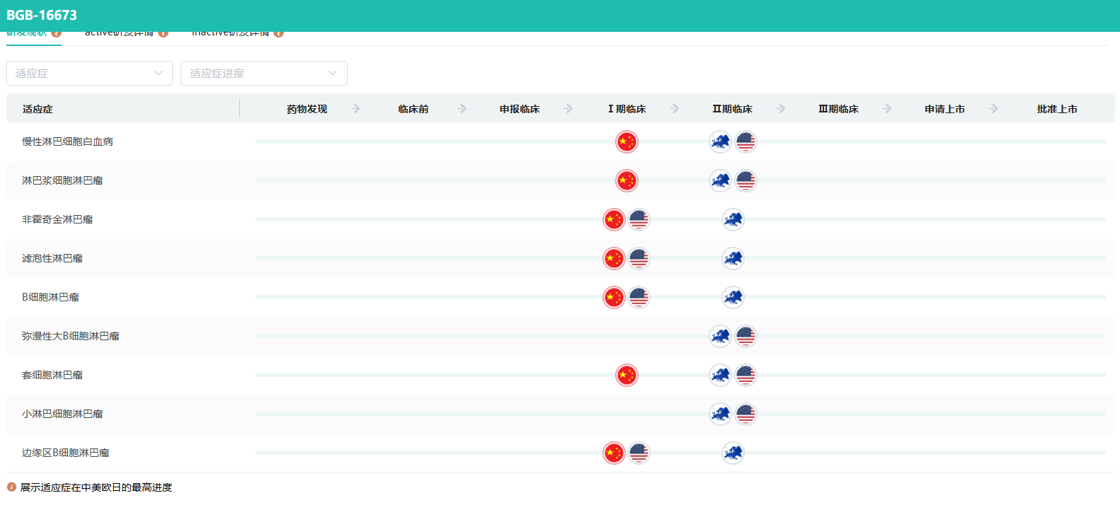Click EU map icon in 套细胞淋巴瘤 row
This screenshot has height=505, width=1120.
coord(720,375)
